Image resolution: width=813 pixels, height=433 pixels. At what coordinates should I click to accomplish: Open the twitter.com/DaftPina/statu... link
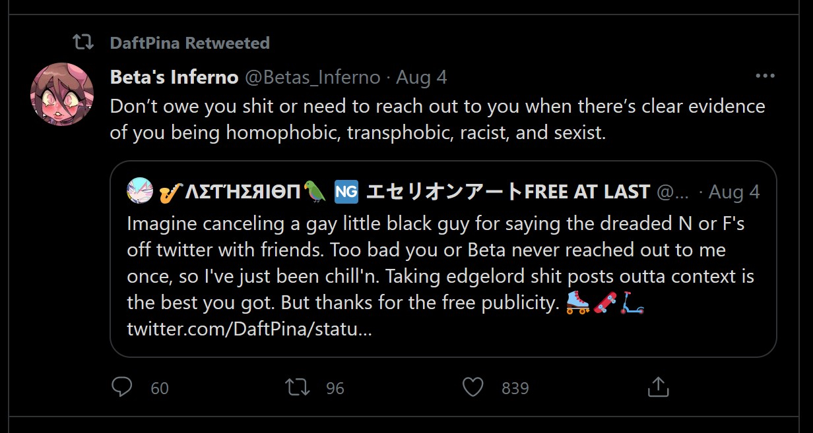(249, 328)
